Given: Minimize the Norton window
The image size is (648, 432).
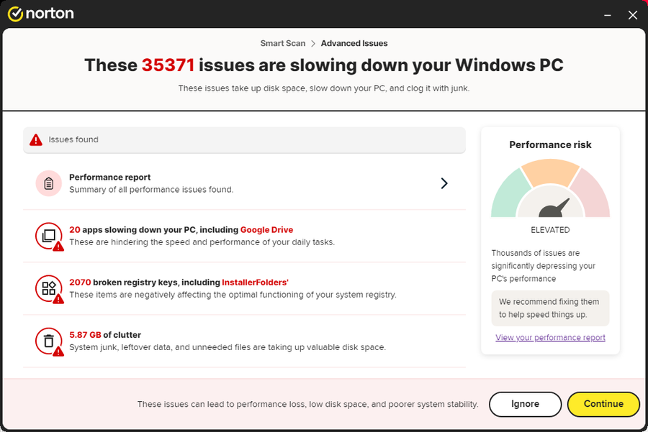Looking at the screenshot, I should 608,15.
